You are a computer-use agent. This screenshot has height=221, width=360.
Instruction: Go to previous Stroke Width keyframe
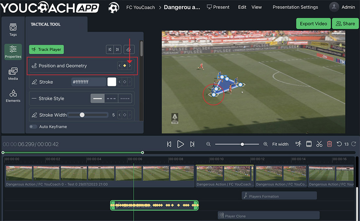[119, 115]
